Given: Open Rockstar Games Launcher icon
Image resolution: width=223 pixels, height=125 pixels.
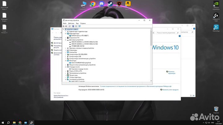Looking at the screenshot, I should 128,6.
